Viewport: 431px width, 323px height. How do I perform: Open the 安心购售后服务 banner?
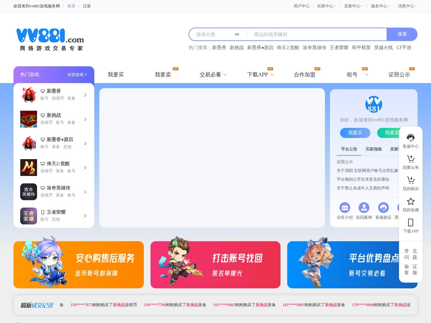coord(78,265)
